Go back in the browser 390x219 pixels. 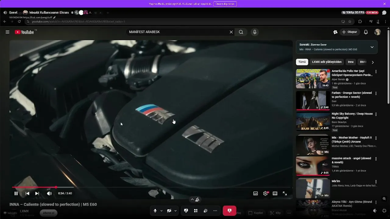pos(5,22)
